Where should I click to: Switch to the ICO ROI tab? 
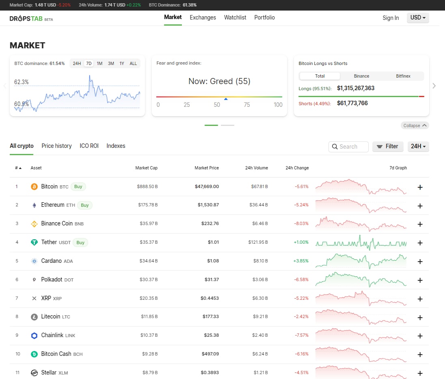pos(89,146)
